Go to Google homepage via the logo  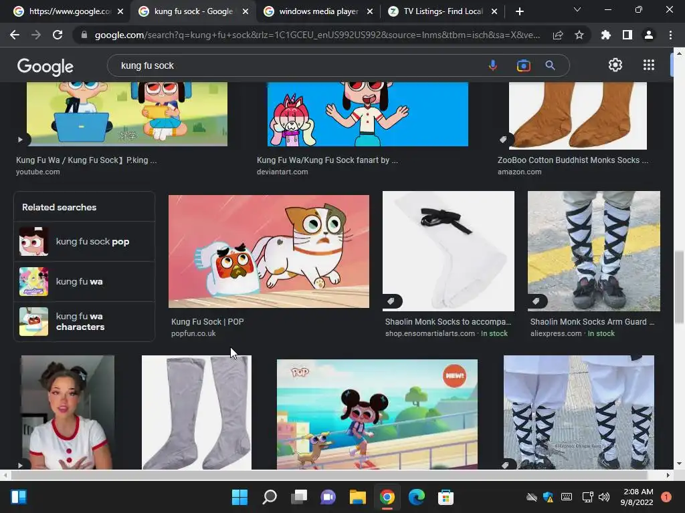[45, 66]
